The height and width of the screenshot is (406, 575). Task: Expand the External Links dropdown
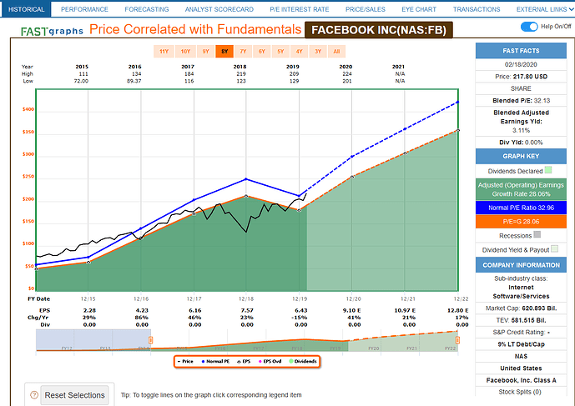coord(545,9)
